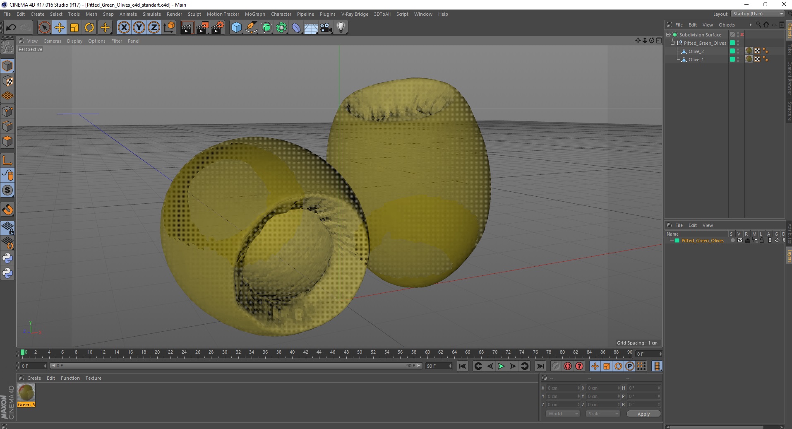The width and height of the screenshot is (792, 429).
Task: Open the V-Ray Bridge menu
Action: (x=355, y=14)
